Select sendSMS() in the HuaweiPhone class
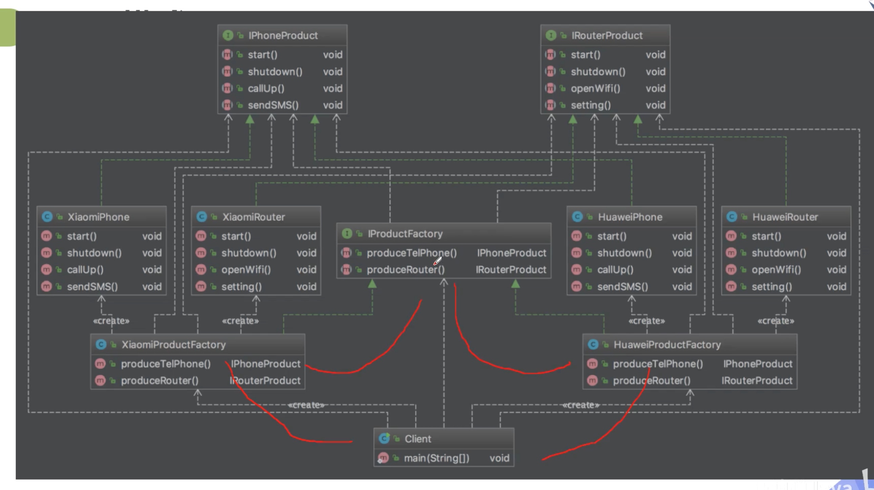This screenshot has width=874, height=490. click(623, 287)
